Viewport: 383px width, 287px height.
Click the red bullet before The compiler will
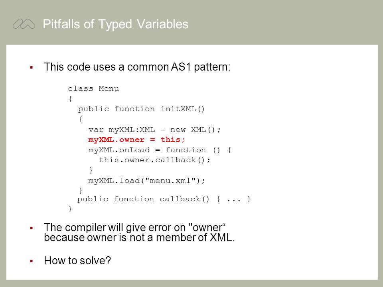(31, 228)
